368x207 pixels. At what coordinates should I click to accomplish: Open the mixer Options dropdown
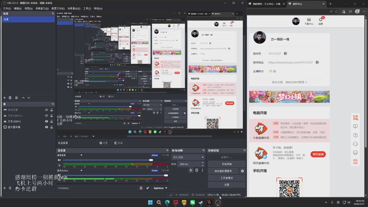tap(160, 188)
